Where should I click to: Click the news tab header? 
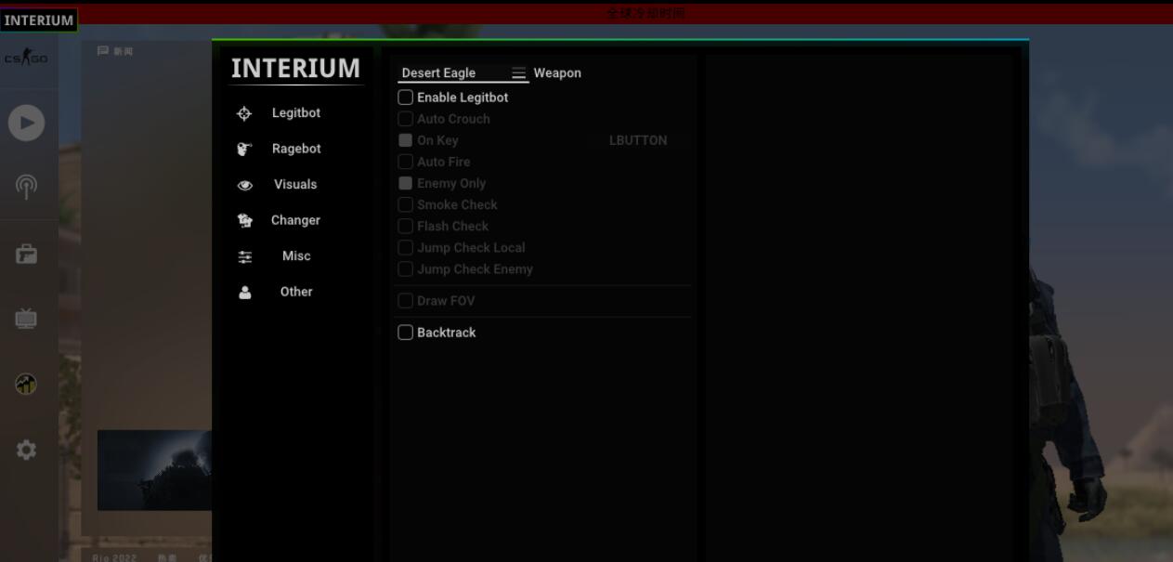click(x=116, y=51)
